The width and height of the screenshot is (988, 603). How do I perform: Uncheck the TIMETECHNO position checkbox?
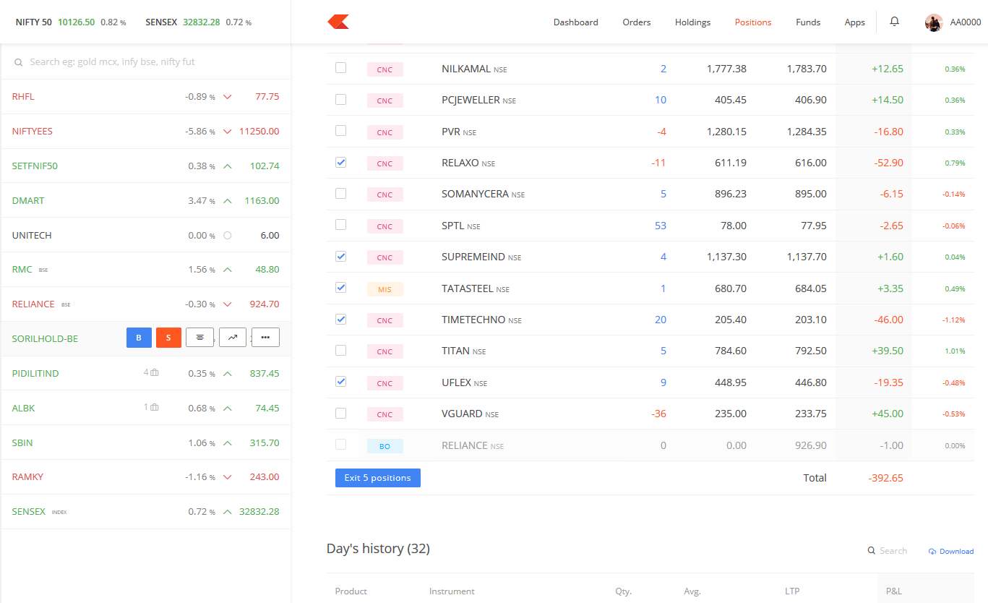coord(341,320)
